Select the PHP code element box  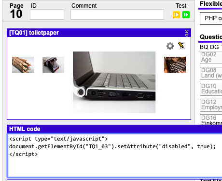[211, 18]
